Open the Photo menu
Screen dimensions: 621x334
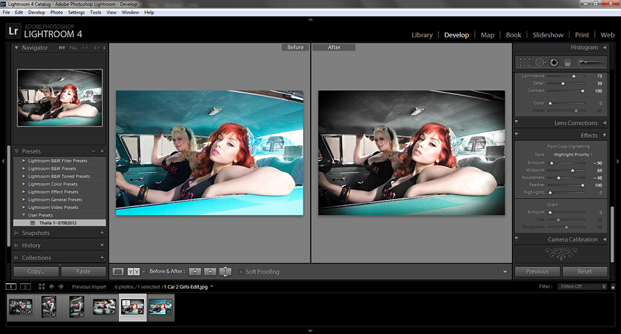57,12
